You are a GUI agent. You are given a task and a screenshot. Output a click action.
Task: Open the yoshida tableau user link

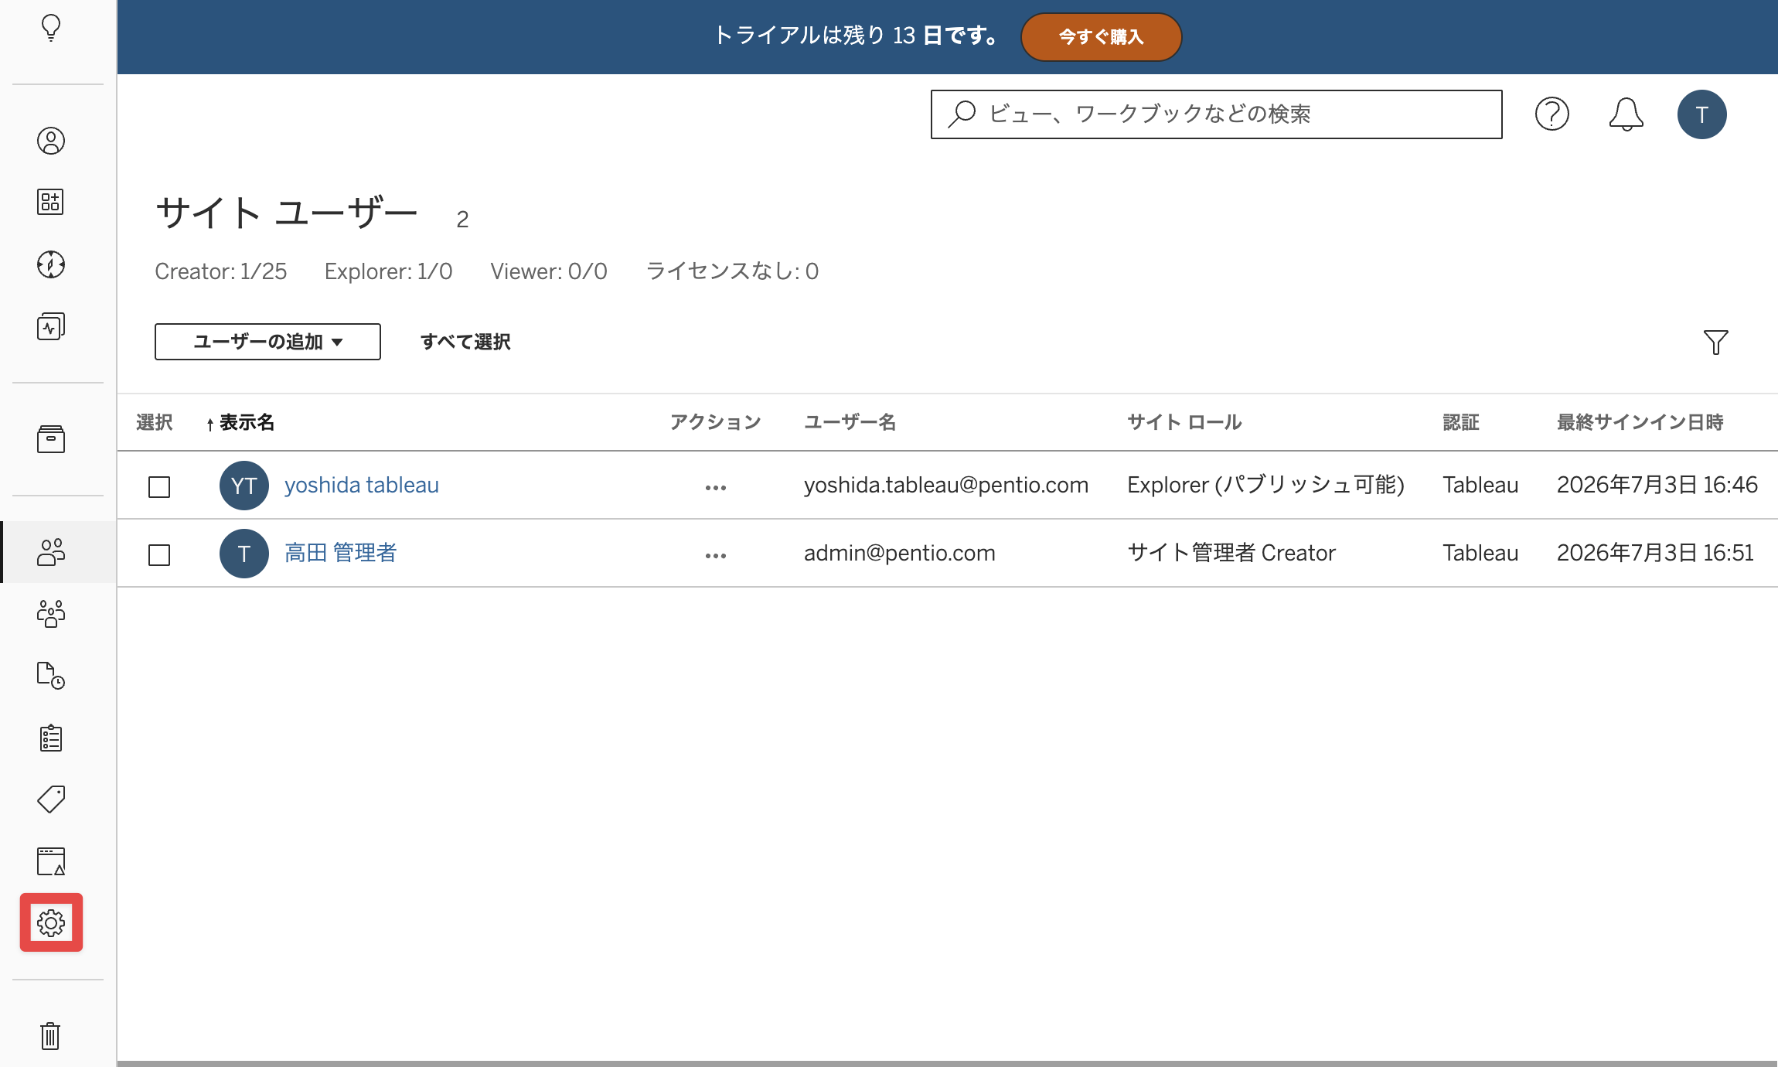(x=362, y=485)
